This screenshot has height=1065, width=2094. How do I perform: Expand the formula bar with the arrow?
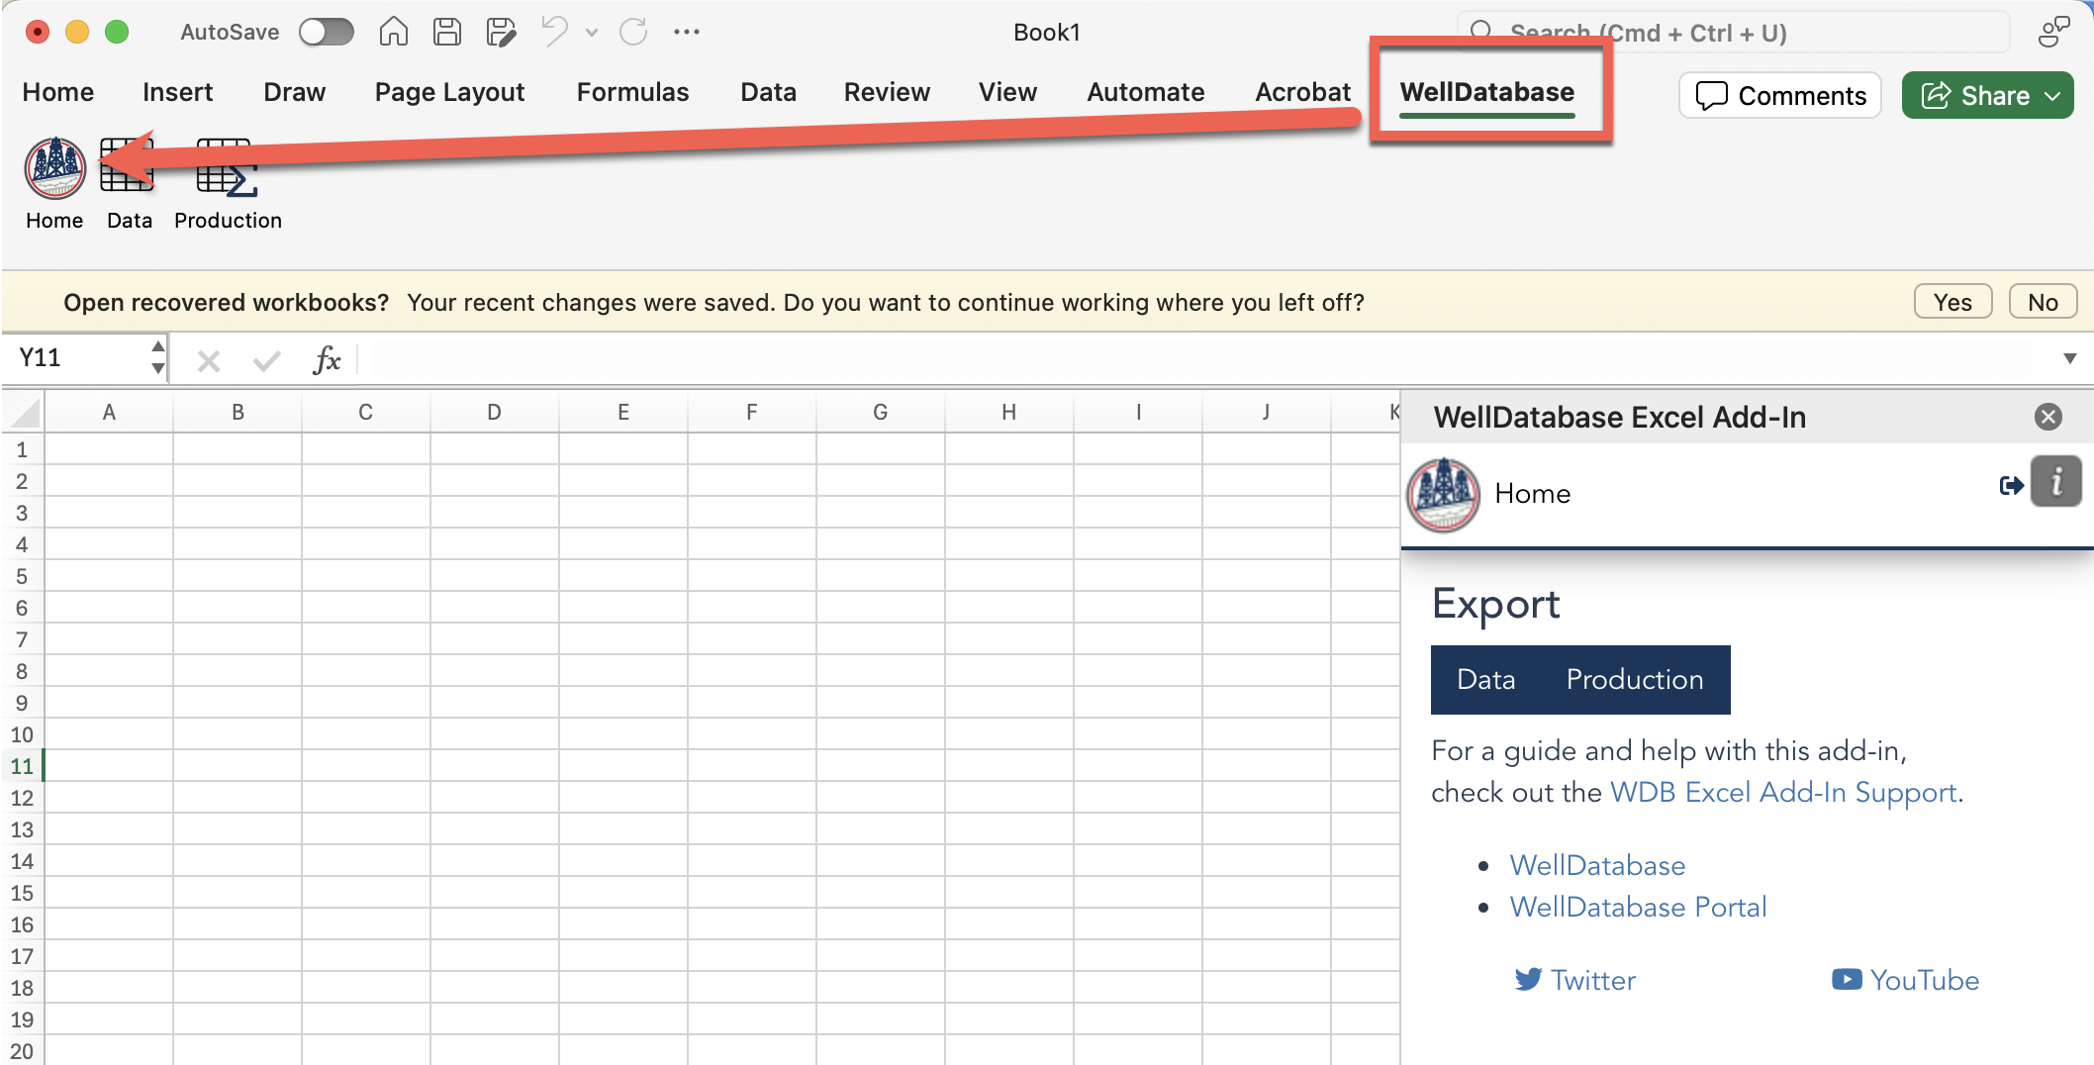point(2069,358)
